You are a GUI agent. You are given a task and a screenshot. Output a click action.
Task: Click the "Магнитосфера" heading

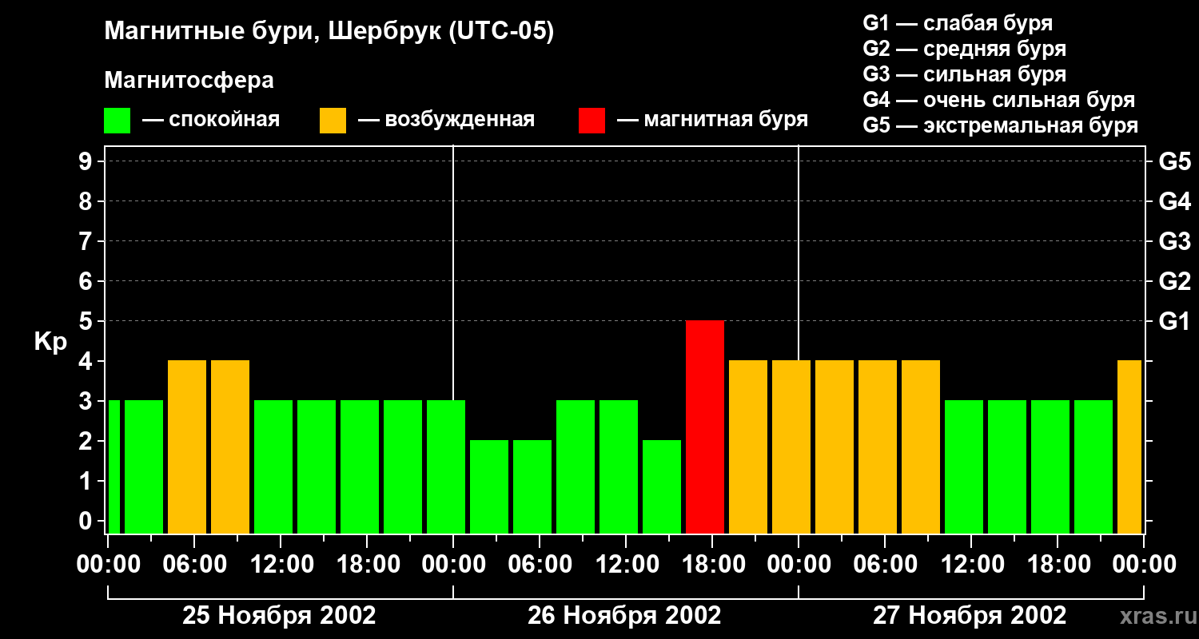(x=189, y=81)
